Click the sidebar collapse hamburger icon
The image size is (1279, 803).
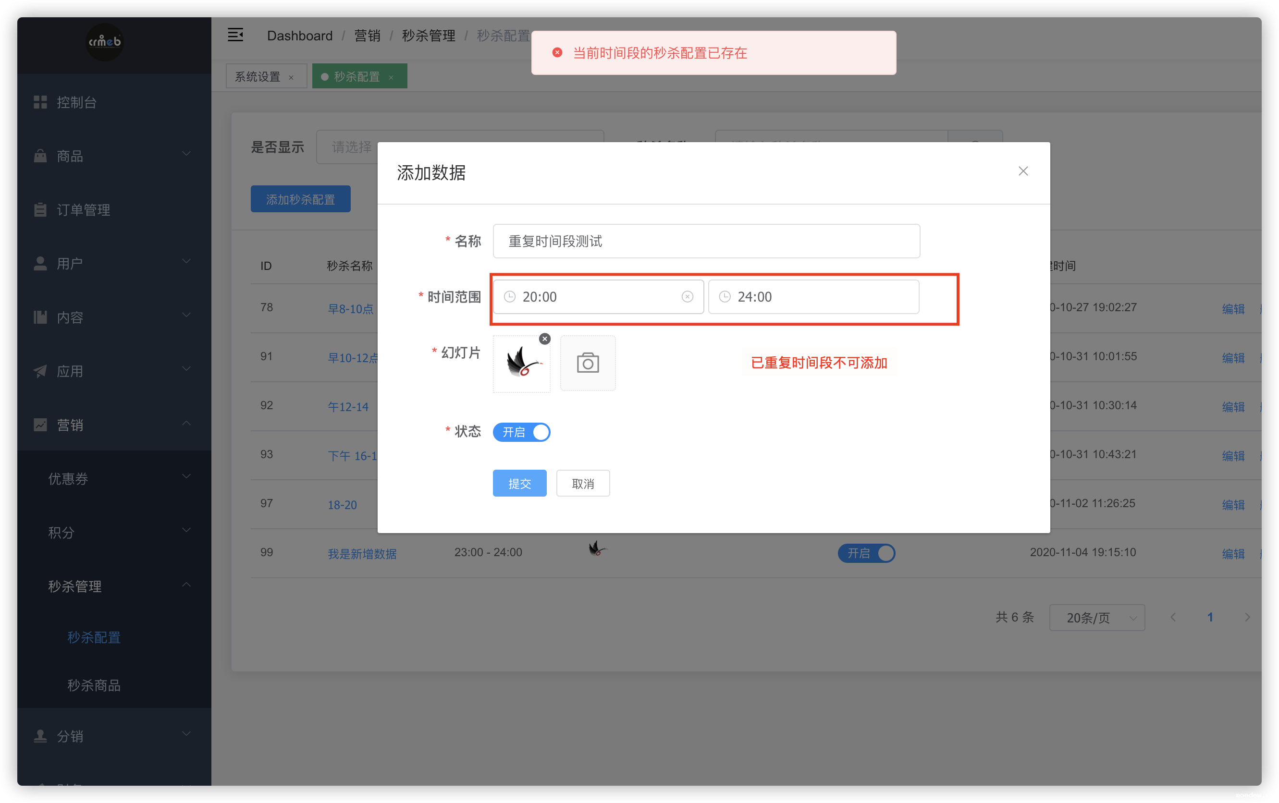235,35
